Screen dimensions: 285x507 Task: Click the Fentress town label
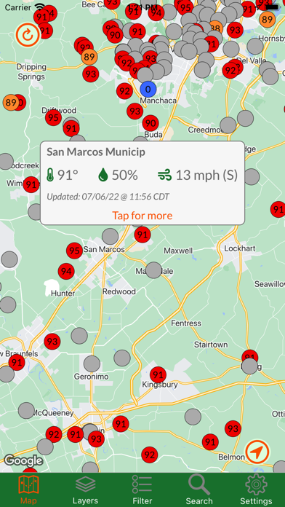[186, 323]
